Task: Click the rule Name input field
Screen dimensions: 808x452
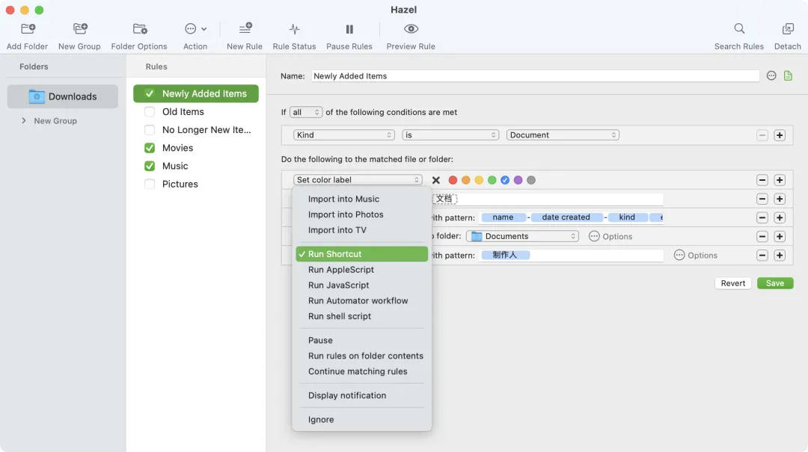Action: (536, 75)
